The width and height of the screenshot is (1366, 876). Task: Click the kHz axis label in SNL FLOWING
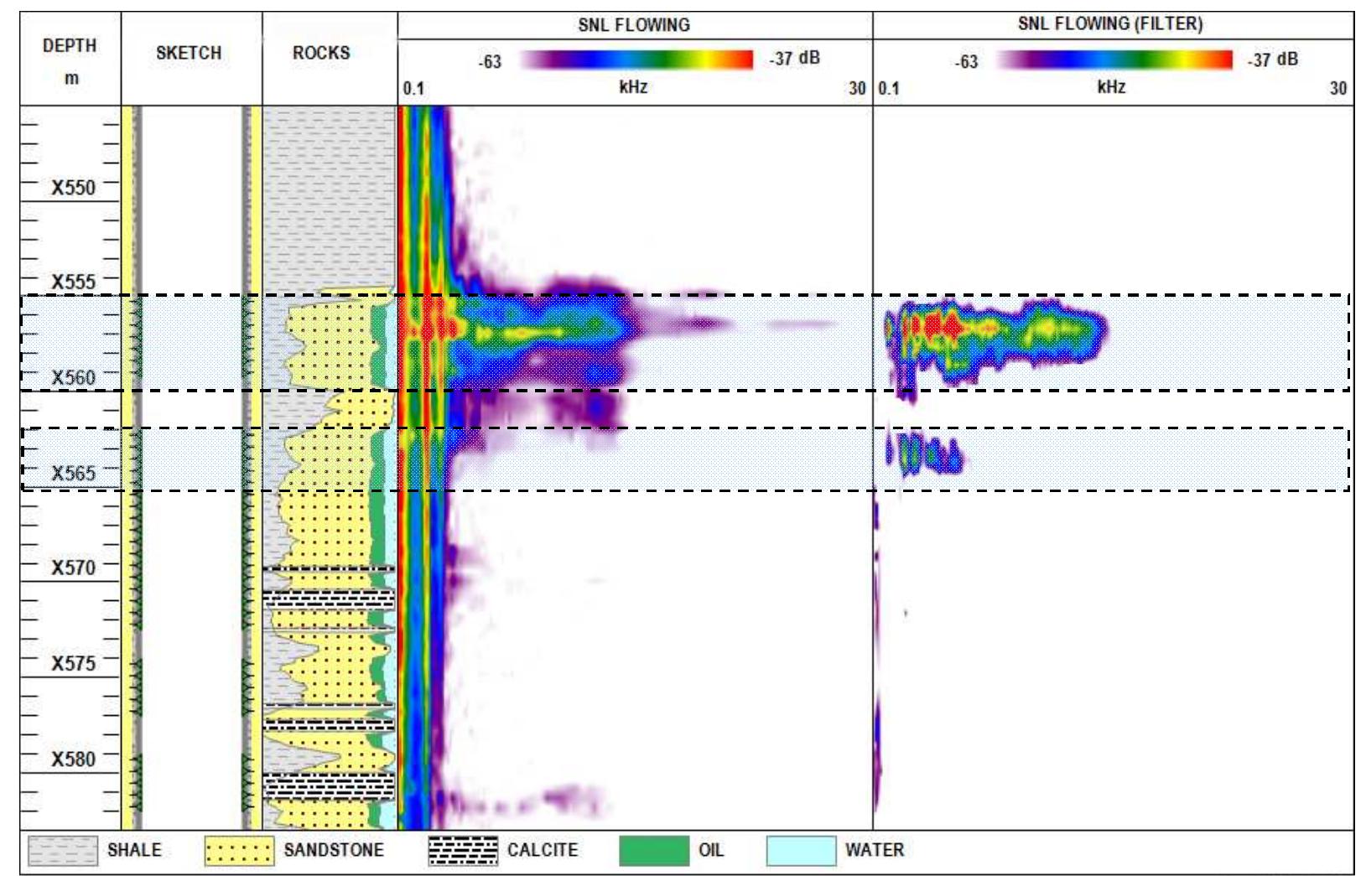coord(633,87)
